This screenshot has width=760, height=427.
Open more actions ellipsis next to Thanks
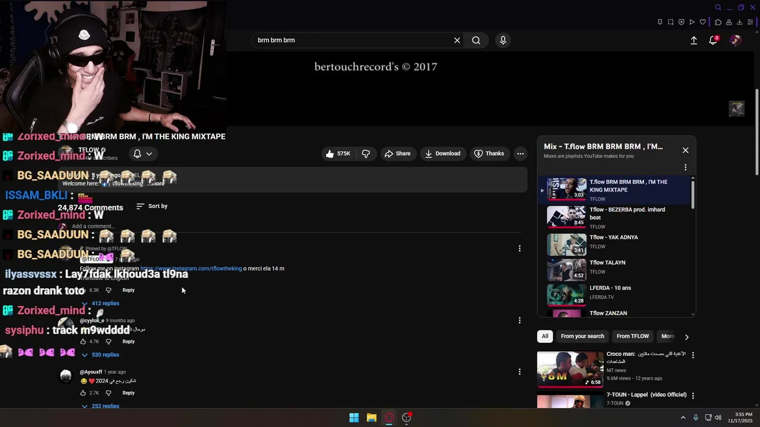pyautogui.click(x=520, y=154)
